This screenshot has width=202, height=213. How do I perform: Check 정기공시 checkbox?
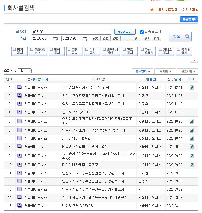pos(14,49)
